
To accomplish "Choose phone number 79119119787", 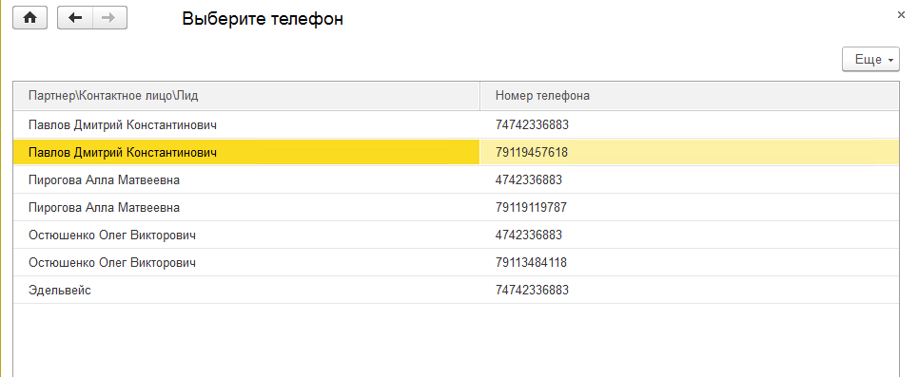I will (x=531, y=208).
